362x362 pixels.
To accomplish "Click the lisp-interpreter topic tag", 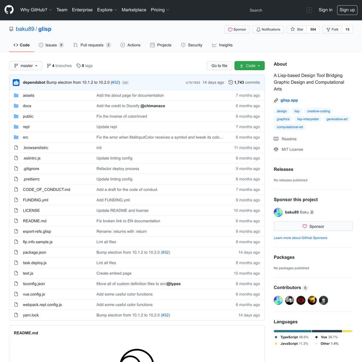I will 308,119.
